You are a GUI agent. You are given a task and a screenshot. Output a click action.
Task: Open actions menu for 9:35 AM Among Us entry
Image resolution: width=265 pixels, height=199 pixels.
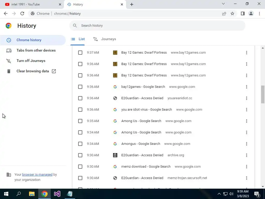pos(247,121)
